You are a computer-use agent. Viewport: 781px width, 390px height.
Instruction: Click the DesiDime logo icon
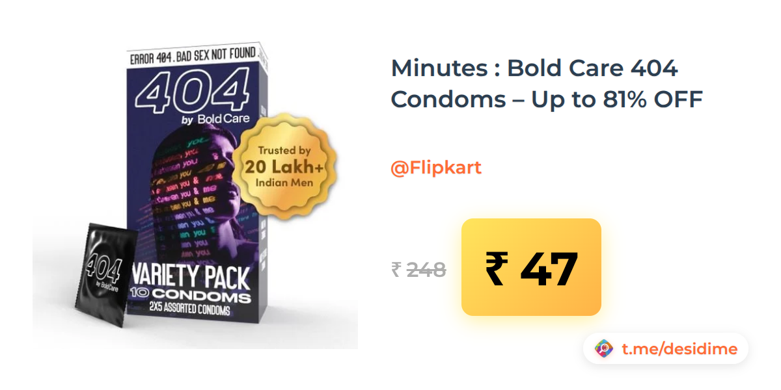(605, 349)
